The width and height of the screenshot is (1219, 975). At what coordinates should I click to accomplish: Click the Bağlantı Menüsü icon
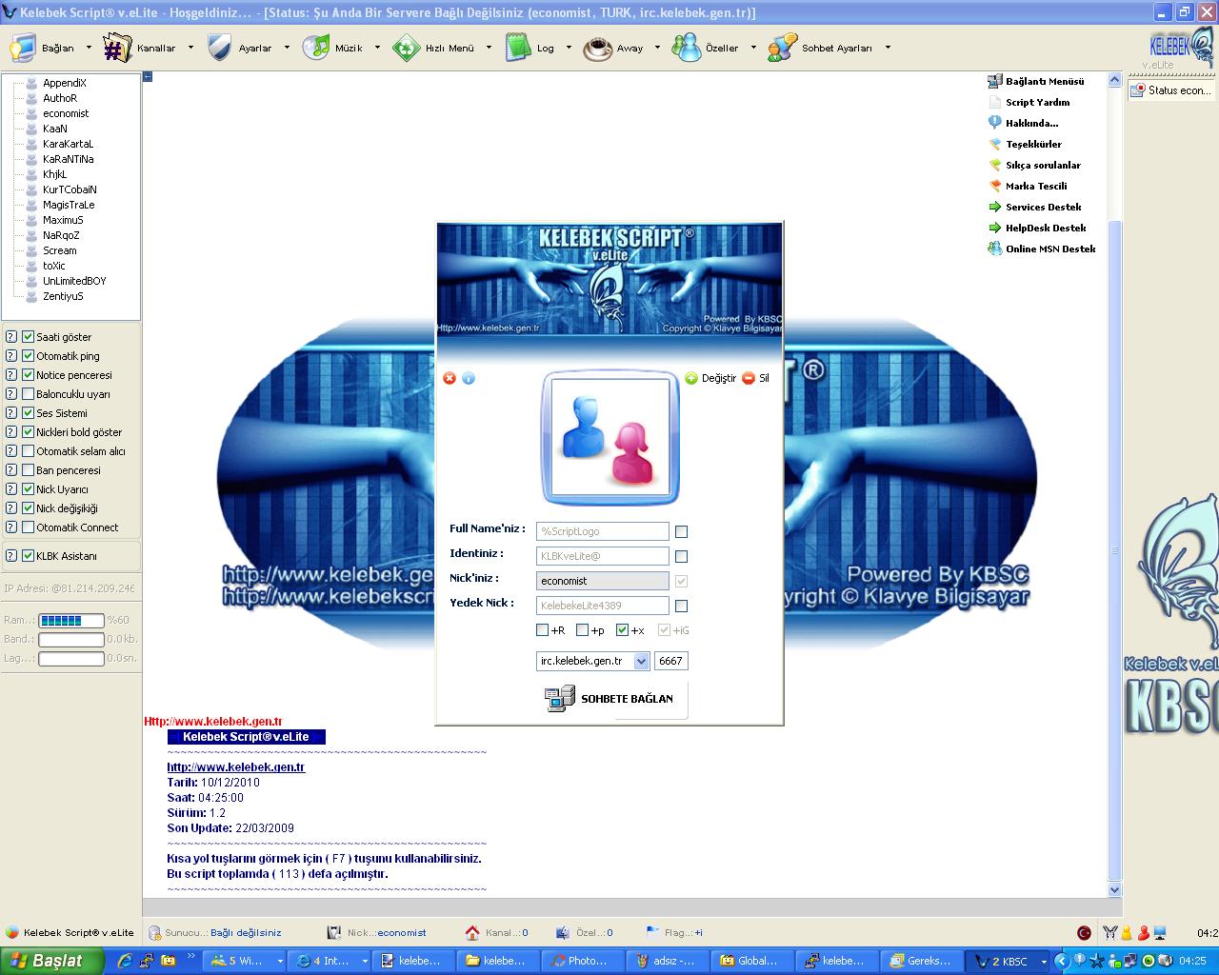point(995,81)
